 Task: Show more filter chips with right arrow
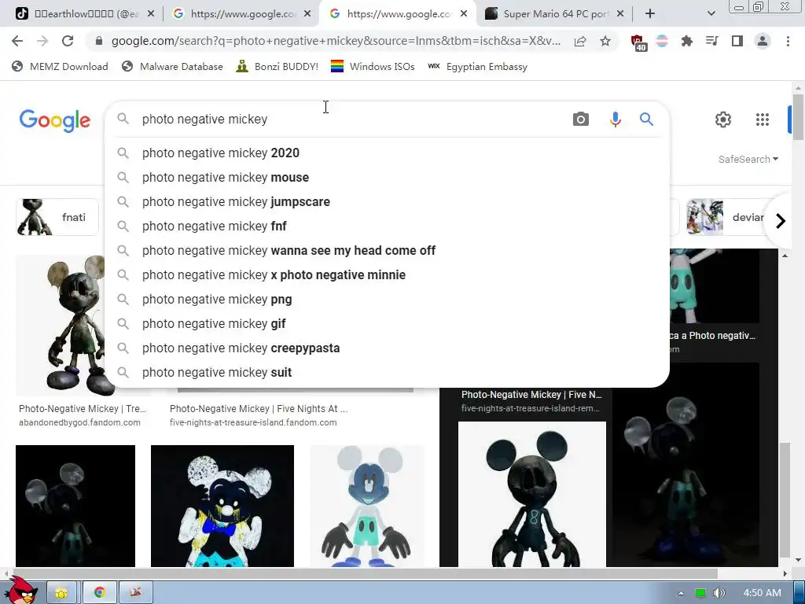click(x=781, y=221)
